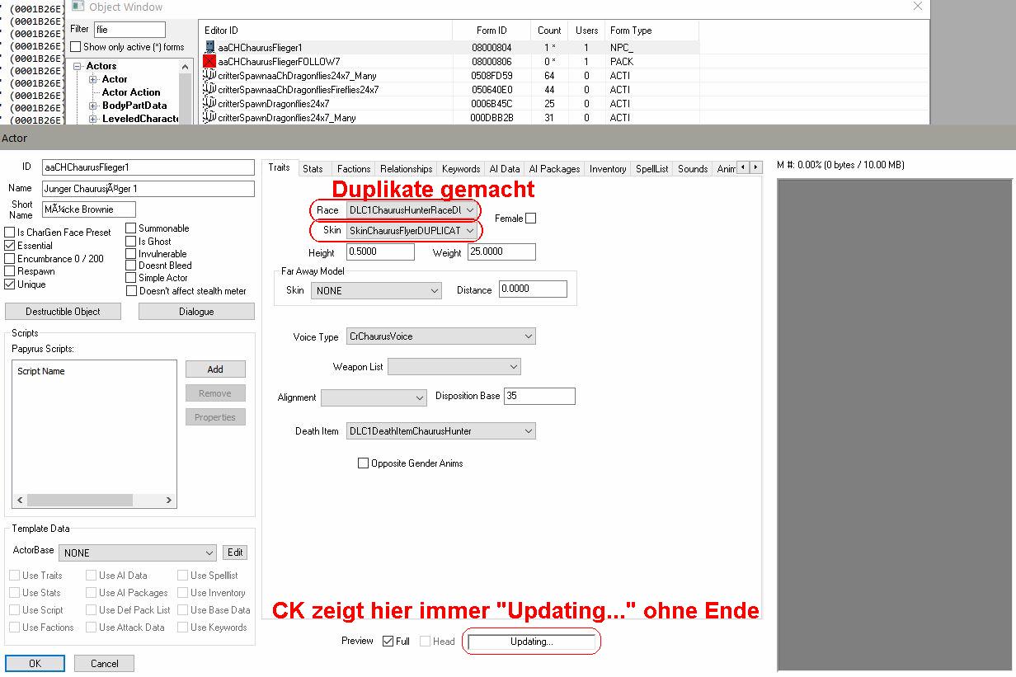The width and height of the screenshot is (1016, 677).
Task: Open the Race dropdown
Action: (469, 210)
